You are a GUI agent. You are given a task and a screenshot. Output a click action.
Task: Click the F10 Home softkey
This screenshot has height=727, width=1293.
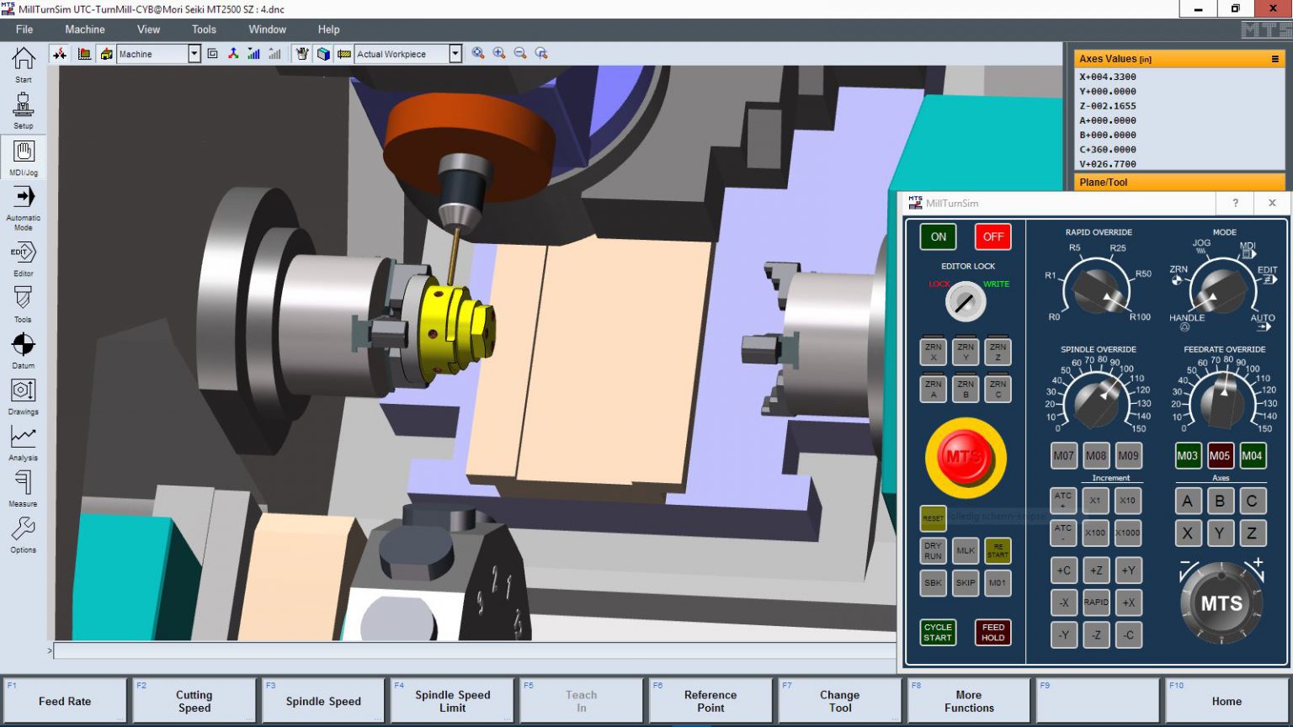pos(1226,700)
